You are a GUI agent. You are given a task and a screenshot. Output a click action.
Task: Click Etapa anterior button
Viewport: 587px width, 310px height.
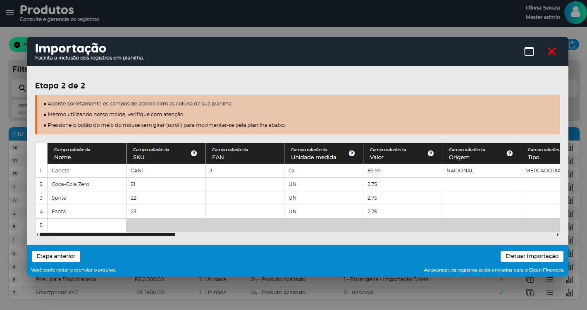pyautogui.click(x=56, y=256)
